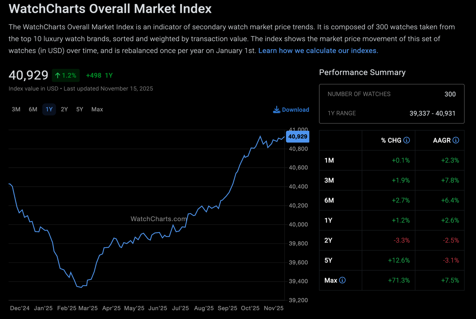Click the currently active 1Y tab
476x319 pixels.
click(x=49, y=109)
